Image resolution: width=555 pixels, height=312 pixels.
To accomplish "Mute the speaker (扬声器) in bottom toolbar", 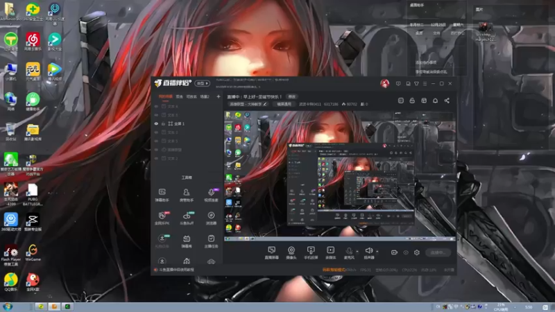I will pos(369,252).
